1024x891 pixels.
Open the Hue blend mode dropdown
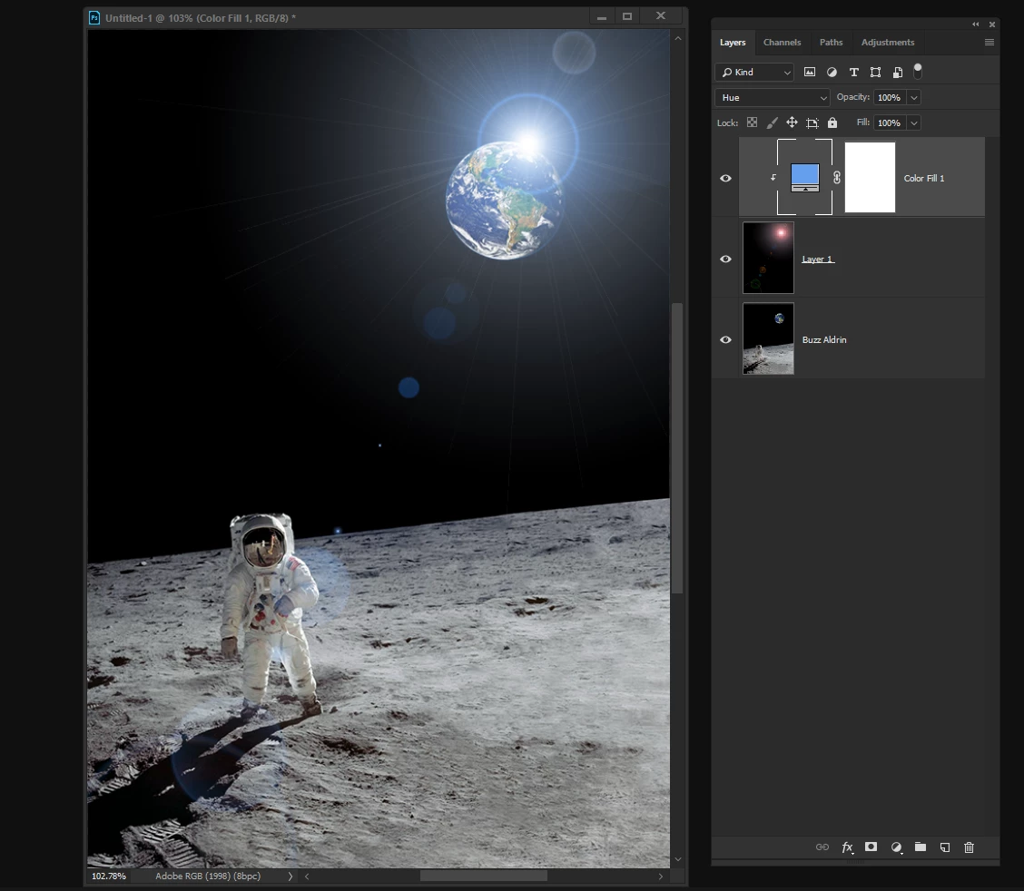(772, 97)
